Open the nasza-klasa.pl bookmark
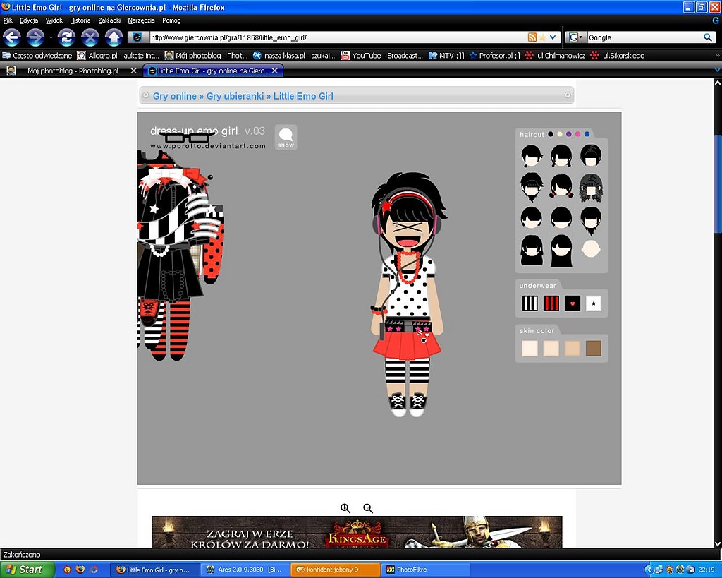Image resolution: width=722 pixels, height=578 pixels. point(294,55)
